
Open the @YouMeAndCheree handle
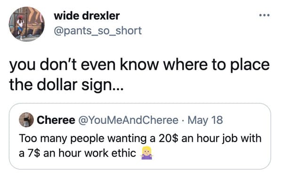(x=128, y=120)
